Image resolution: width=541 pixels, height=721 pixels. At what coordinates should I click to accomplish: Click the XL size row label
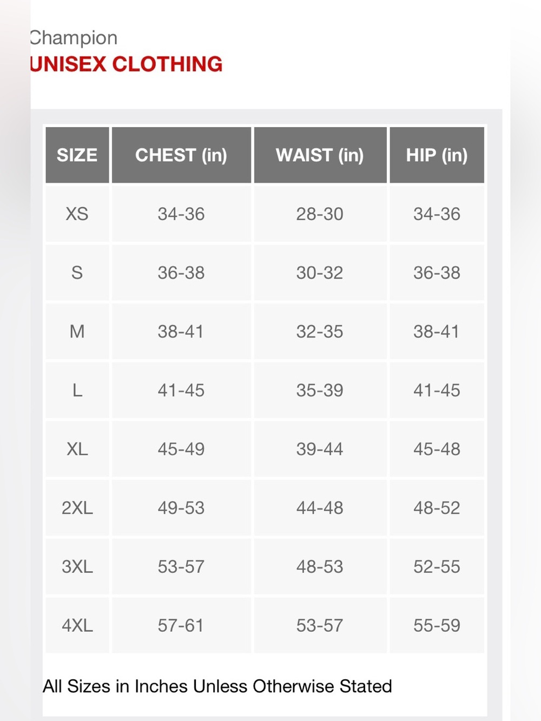click(x=77, y=449)
